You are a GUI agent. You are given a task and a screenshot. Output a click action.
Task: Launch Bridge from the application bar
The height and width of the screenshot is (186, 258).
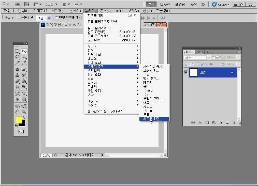coord(18,4)
